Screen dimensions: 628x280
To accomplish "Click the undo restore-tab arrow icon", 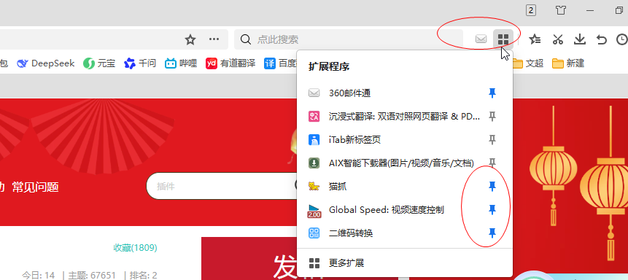I will tap(601, 39).
